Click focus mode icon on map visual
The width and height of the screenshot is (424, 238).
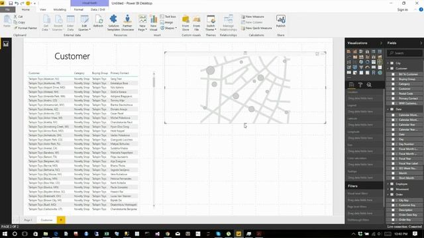pos(317,54)
